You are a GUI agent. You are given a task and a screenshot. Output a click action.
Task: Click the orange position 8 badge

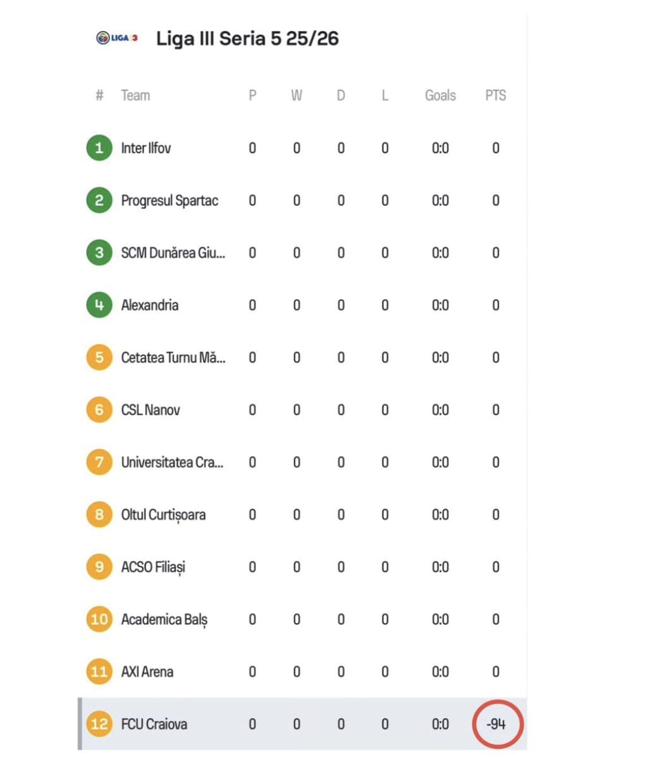click(99, 514)
